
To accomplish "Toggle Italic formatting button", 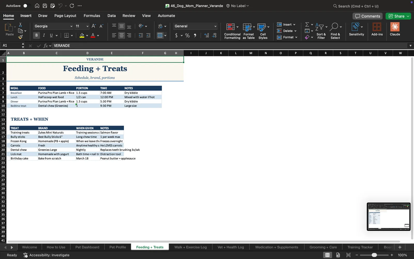I will 44,35.
